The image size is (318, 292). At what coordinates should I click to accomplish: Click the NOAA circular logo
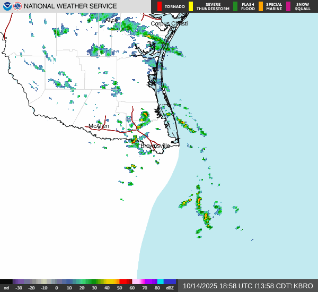click(6, 6)
